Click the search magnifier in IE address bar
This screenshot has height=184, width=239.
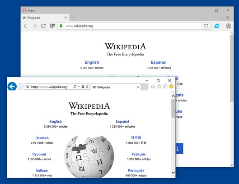coord(75,87)
